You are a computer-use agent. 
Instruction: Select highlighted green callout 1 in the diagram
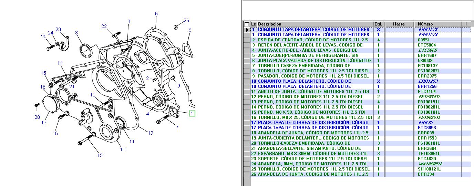click(192, 113)
